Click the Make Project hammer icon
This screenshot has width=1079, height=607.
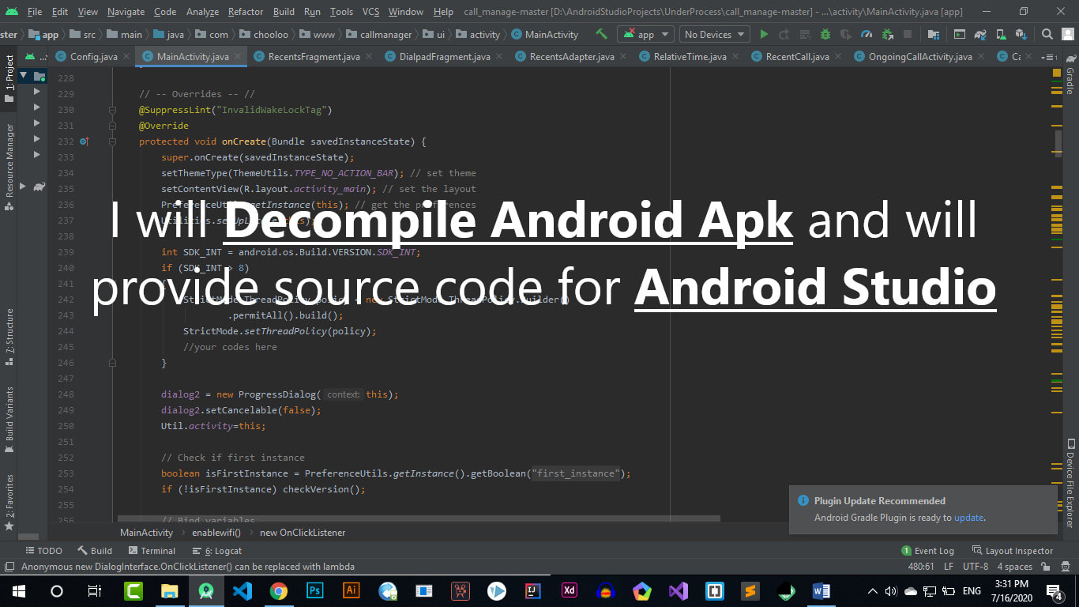601,34
